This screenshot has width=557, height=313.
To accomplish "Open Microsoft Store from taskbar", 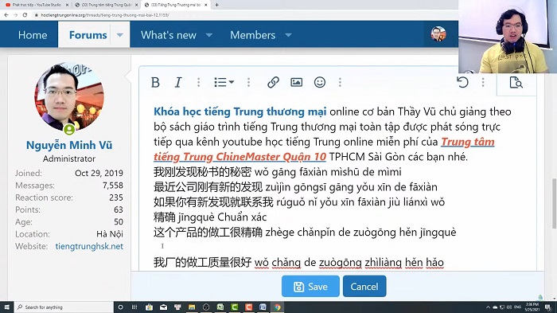I will (150, 307).
